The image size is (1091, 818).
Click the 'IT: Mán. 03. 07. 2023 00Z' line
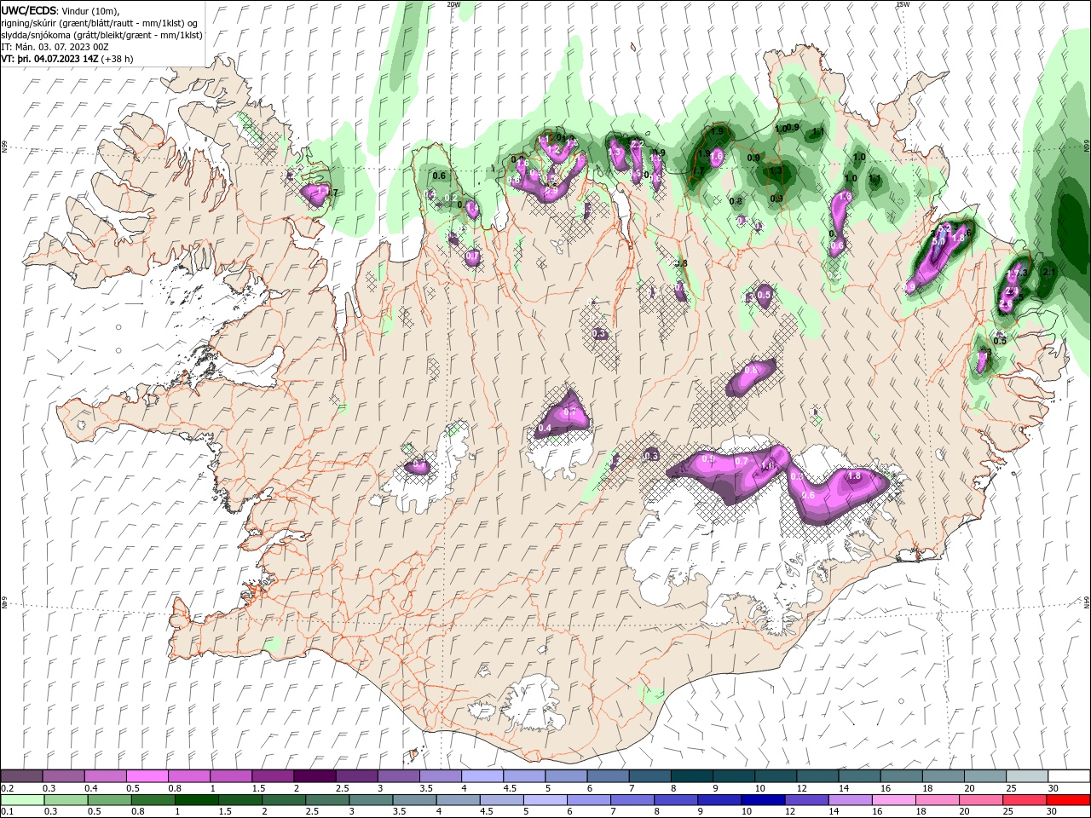[x=55, y=47]
